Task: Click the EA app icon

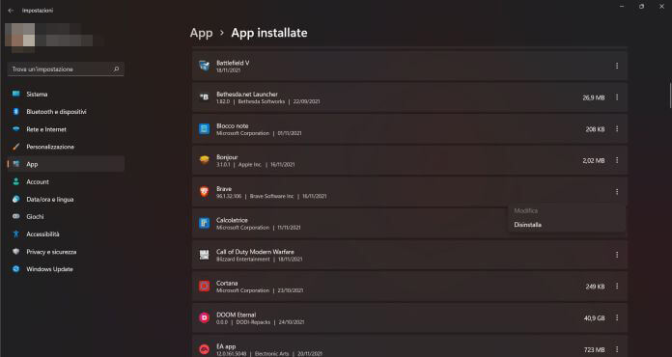Action: coord(205,349)
